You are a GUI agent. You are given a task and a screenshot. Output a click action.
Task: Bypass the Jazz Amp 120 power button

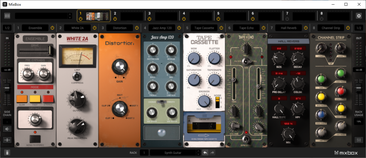[179, 28]
